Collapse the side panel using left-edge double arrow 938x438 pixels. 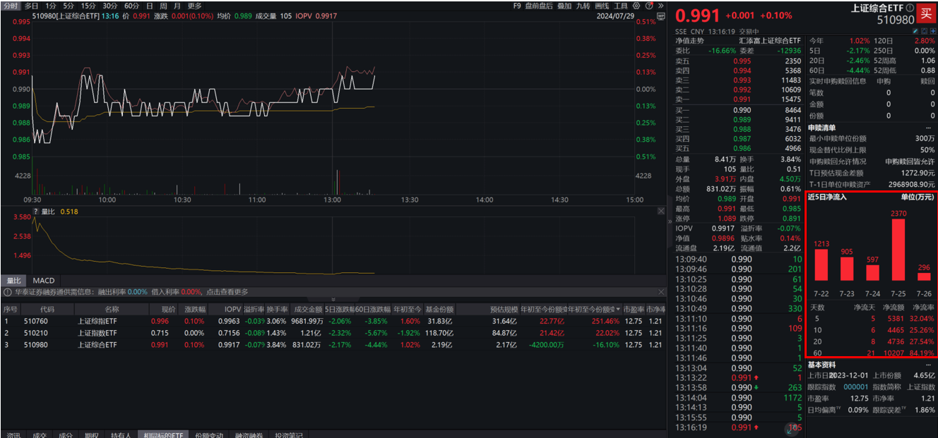[x=670, y=221]
